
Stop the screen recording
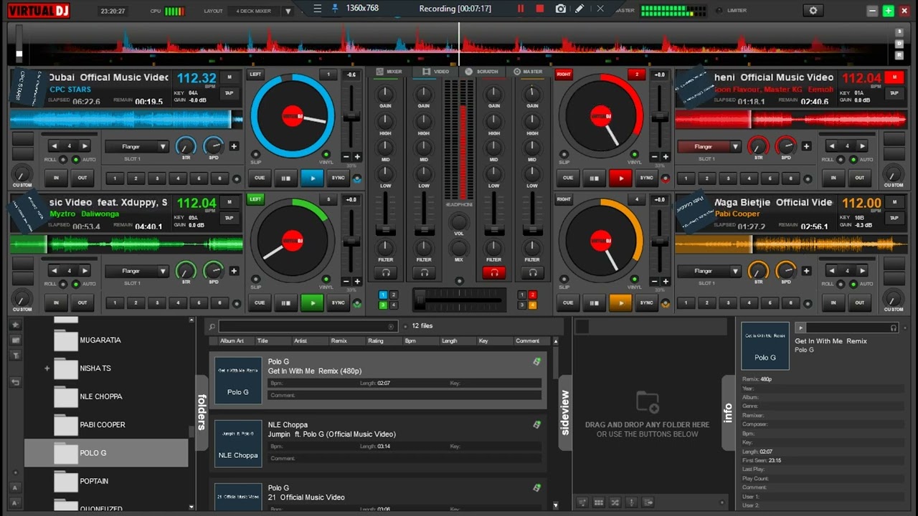pos(540,9)
